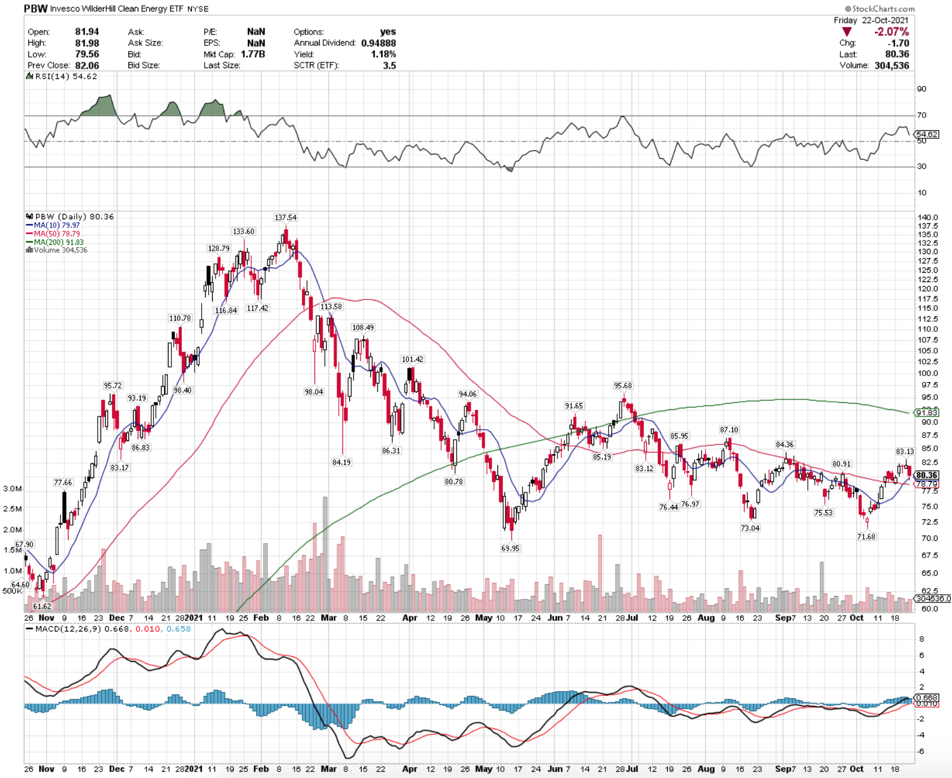This screenshot has height=778, width=952.
Task: Click the Prev Close value 82.06
Action: [x=87, y=65]
